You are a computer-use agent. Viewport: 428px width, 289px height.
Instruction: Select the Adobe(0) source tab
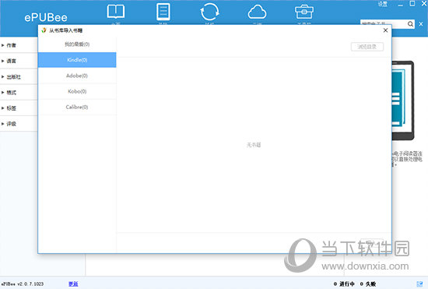[77, 76]
